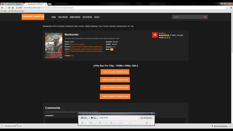
Task: Open the HOLLYWOOD menu item
Action: (x=87, y=17)
